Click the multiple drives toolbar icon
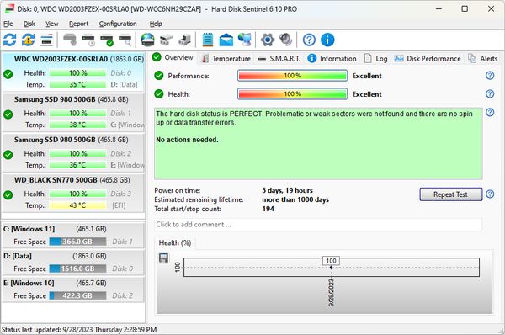Screen dimensions: 505x335 pyautogui.click(x=167, y=40)
